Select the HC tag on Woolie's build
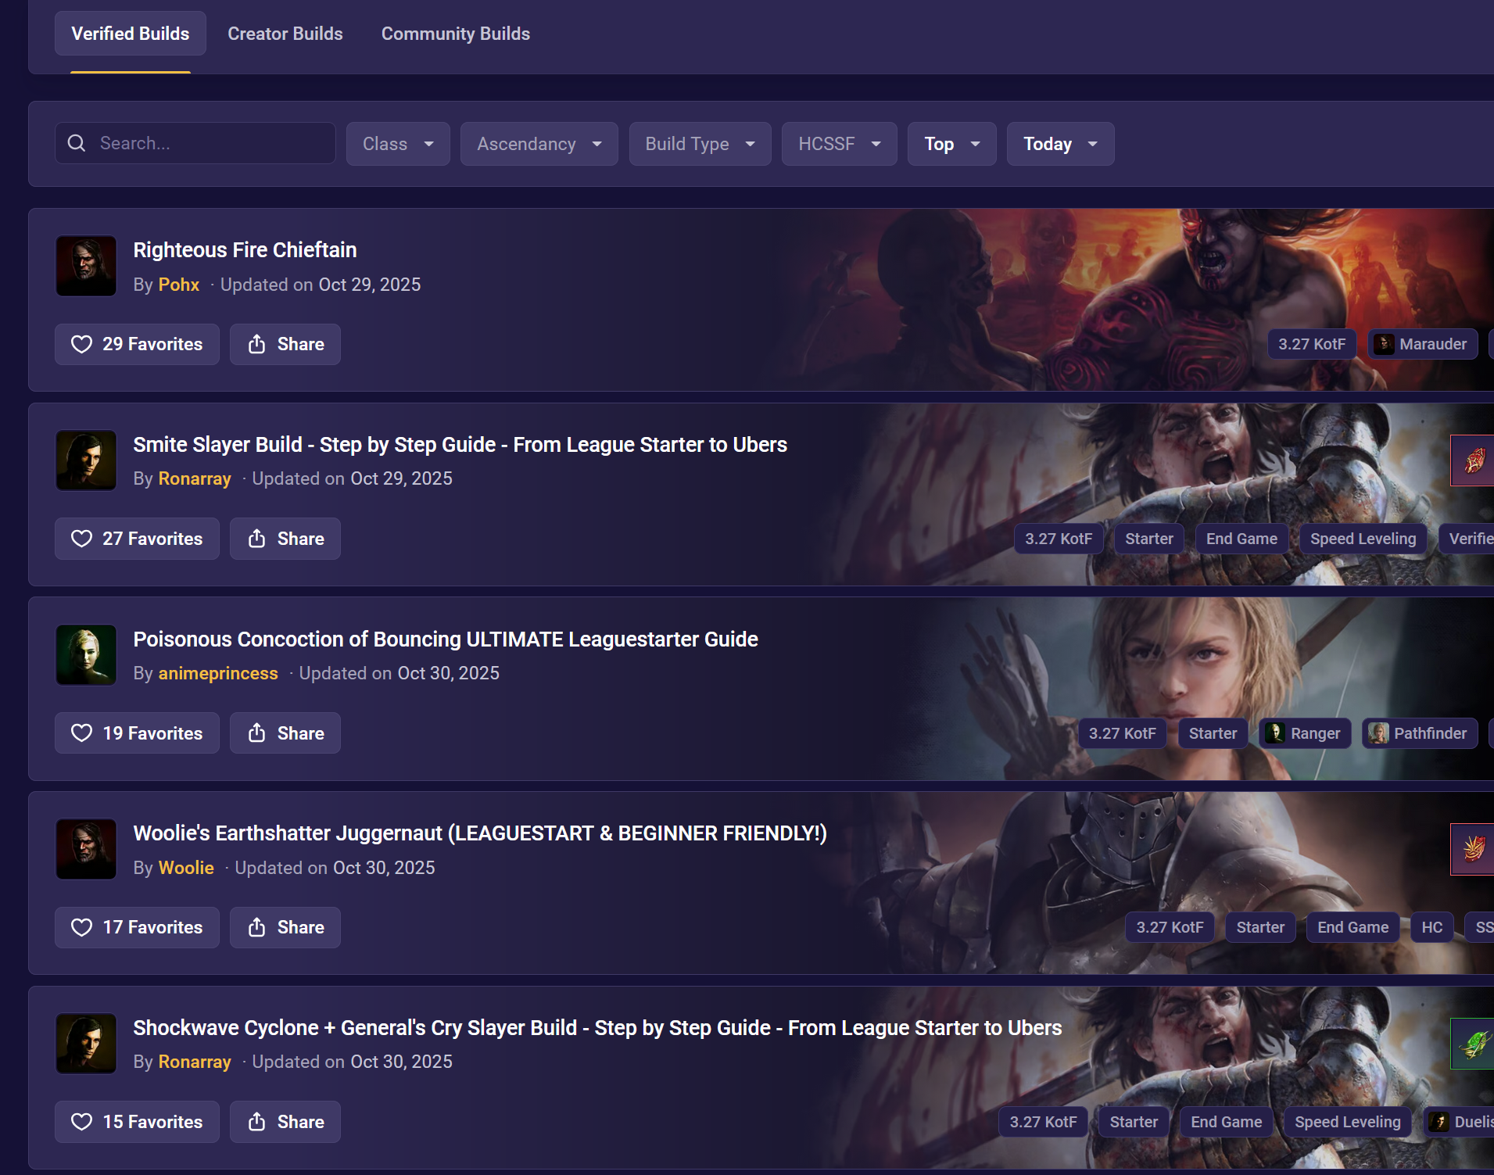 point(1432,927)
